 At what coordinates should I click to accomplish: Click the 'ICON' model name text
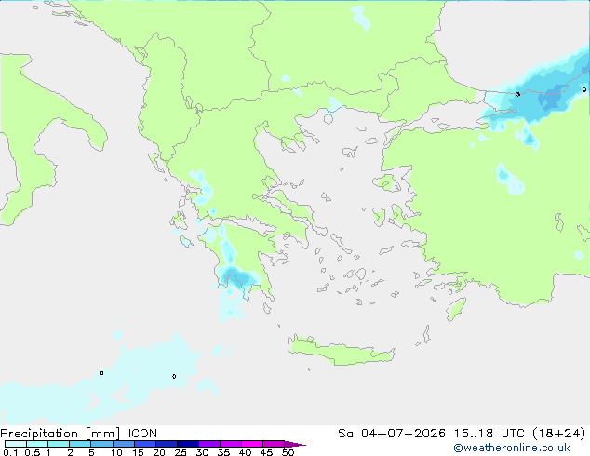142,434
